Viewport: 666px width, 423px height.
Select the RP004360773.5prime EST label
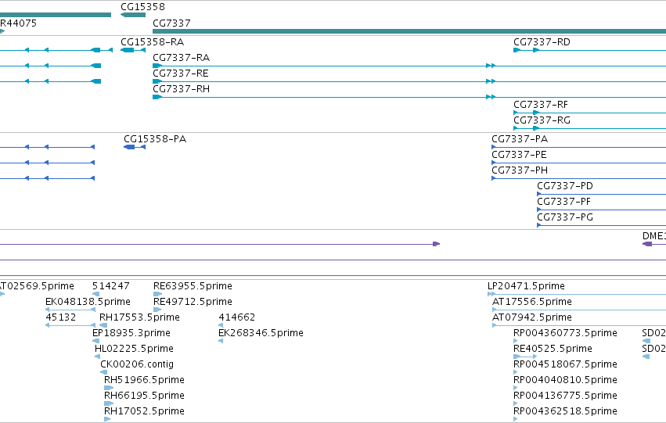[x=565, y=334]
